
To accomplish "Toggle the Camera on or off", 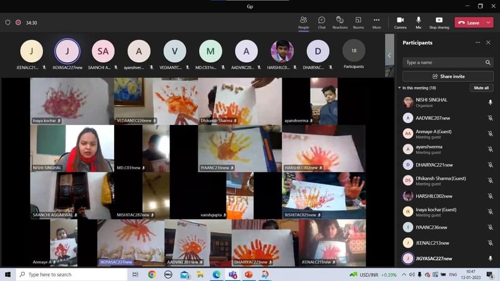I will (400, 22).
